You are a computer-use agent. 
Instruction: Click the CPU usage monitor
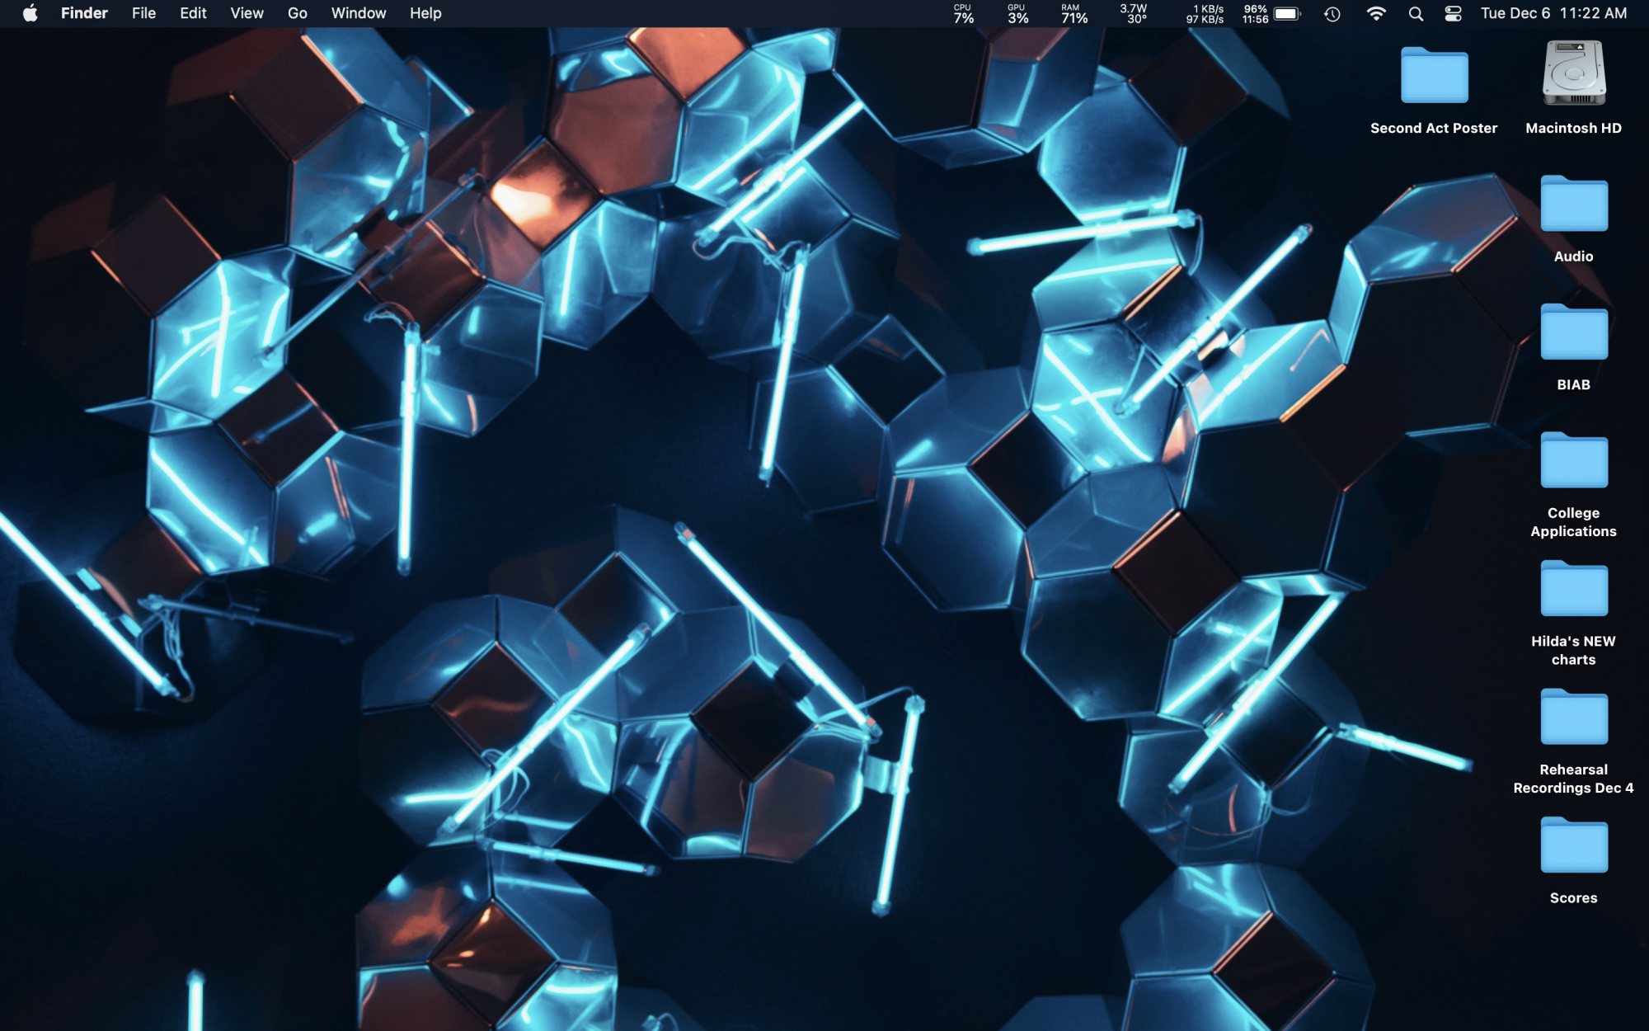pos(963,13)
